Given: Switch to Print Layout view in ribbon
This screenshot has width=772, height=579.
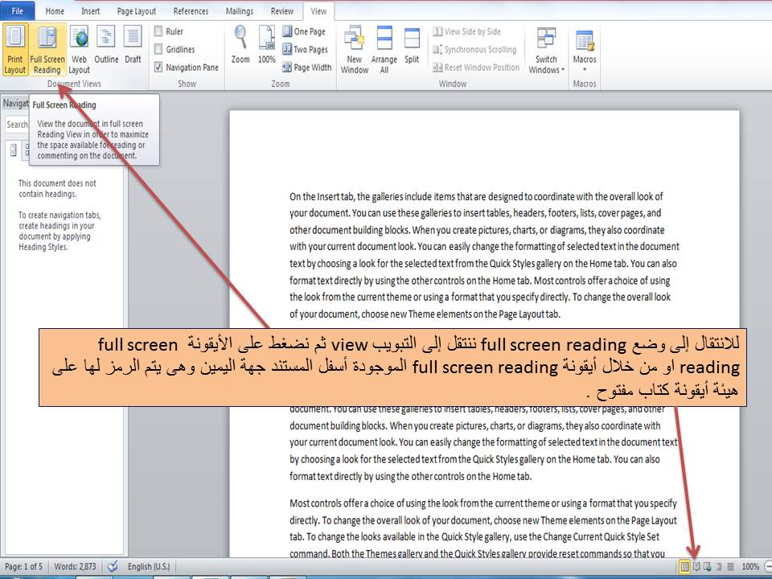Looking at the screenshot, I should click(x=14, y=50).
